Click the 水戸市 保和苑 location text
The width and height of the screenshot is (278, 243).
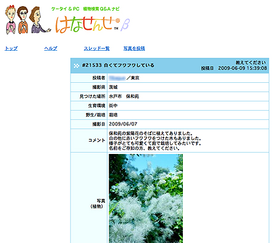[124, 96]
